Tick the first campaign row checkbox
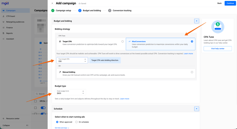This screenshot has width=237, height=129. click(35, 108)
